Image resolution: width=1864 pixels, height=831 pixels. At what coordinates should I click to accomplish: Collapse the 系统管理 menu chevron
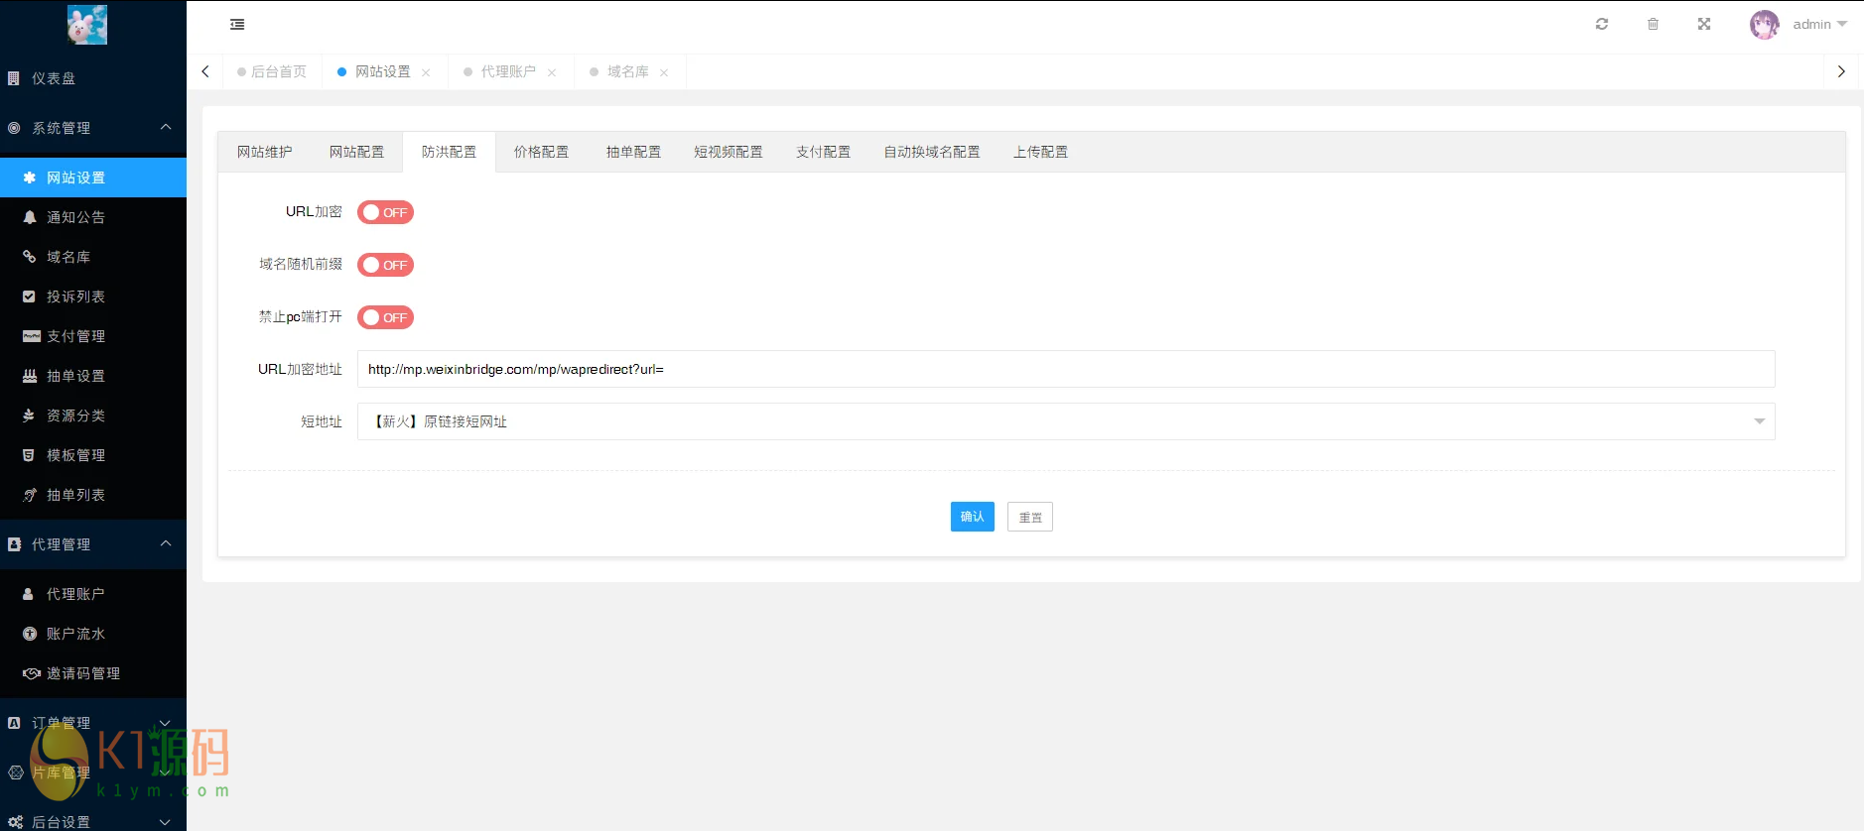pyautogui.click(x=166, y=127)
